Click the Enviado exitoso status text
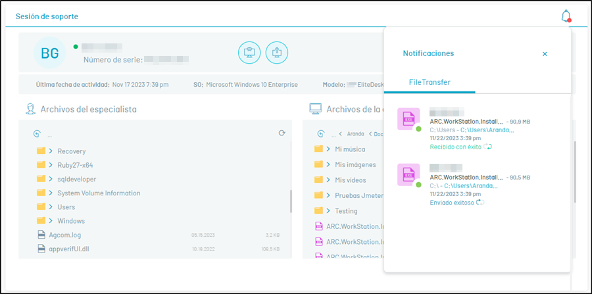 tap(452, 203)
